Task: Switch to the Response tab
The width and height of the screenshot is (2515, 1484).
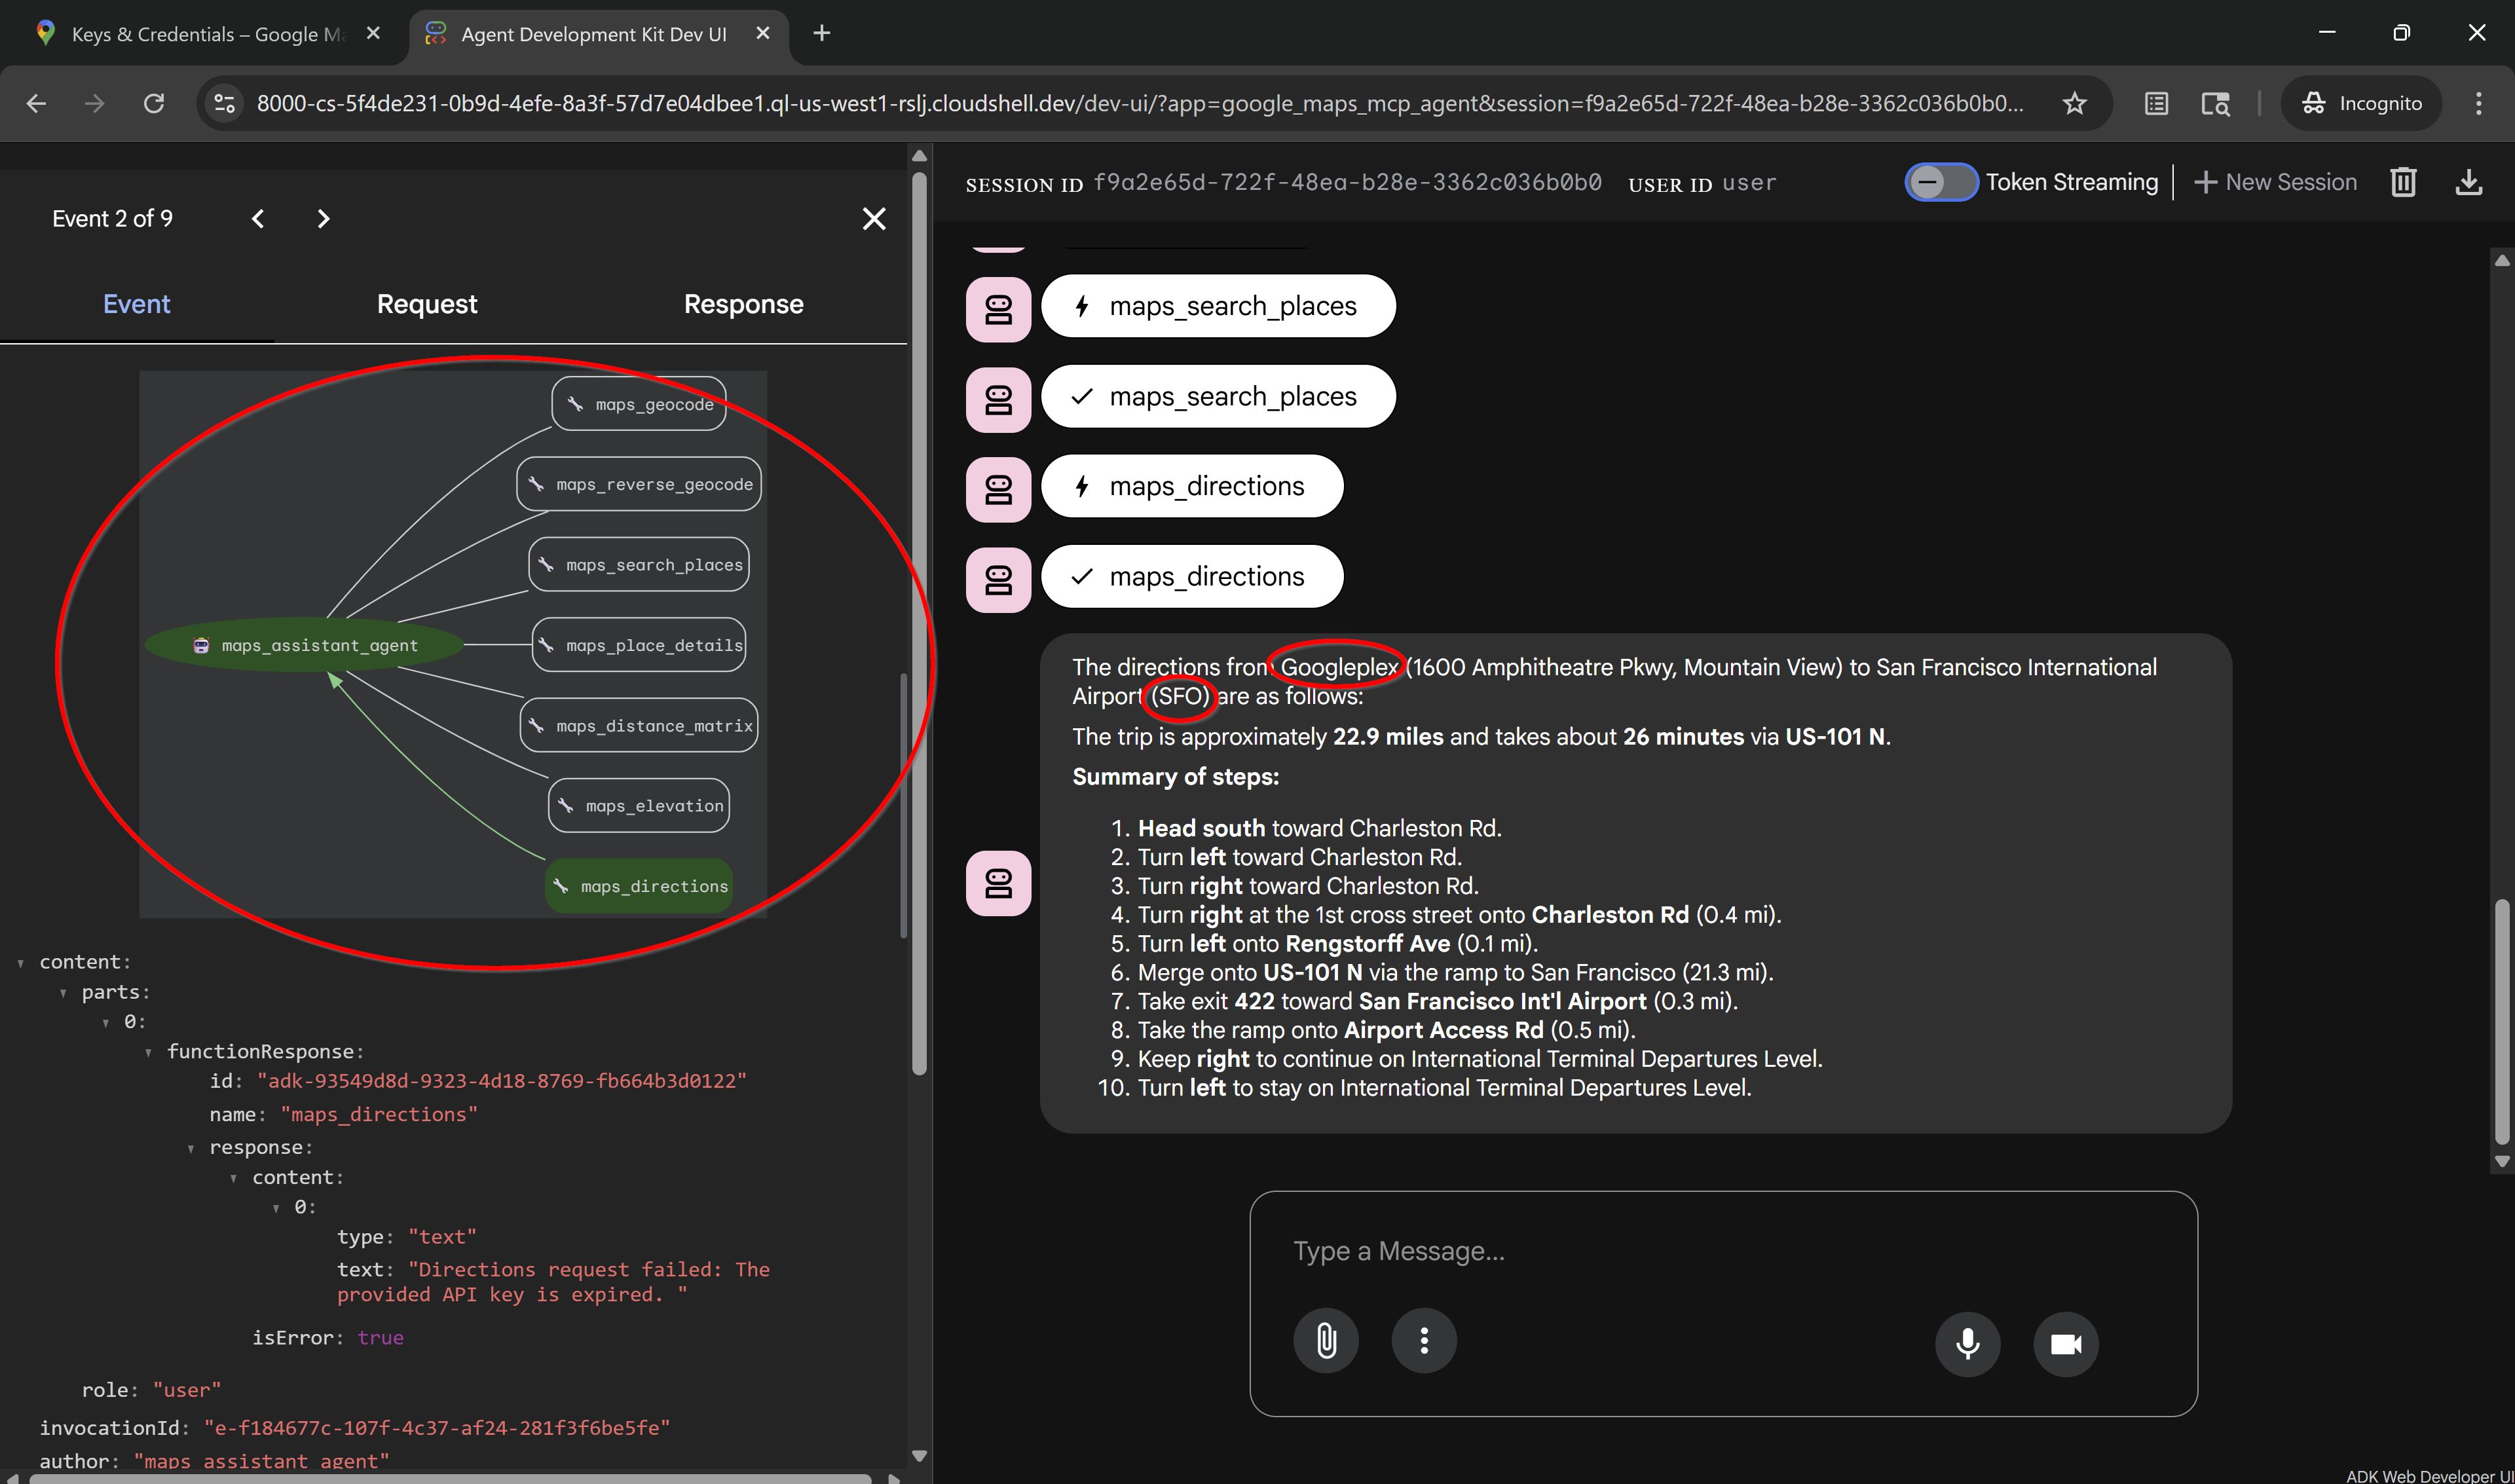Action: pyautogui.click(x=743, y=304)
